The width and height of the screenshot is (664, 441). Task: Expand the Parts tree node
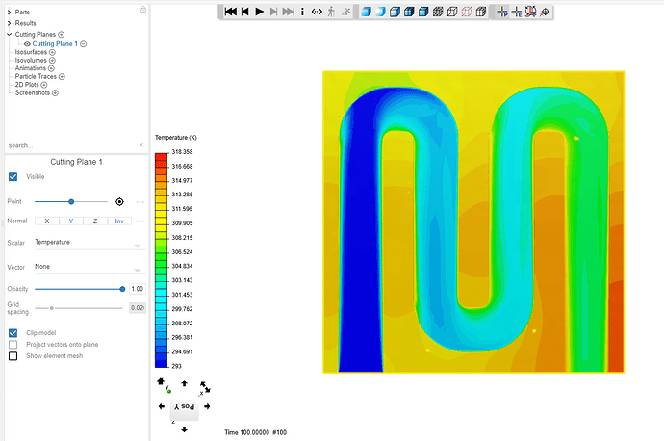coord(10,12)
